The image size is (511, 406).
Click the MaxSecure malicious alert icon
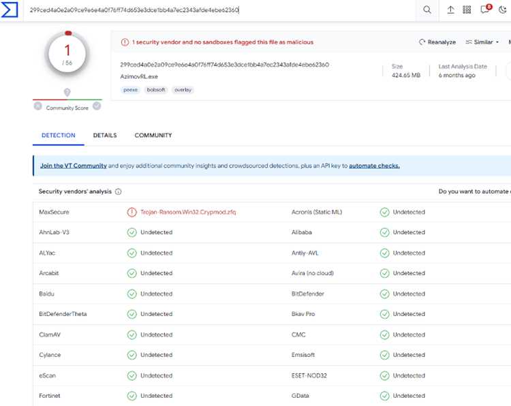(x=131, y=212)
